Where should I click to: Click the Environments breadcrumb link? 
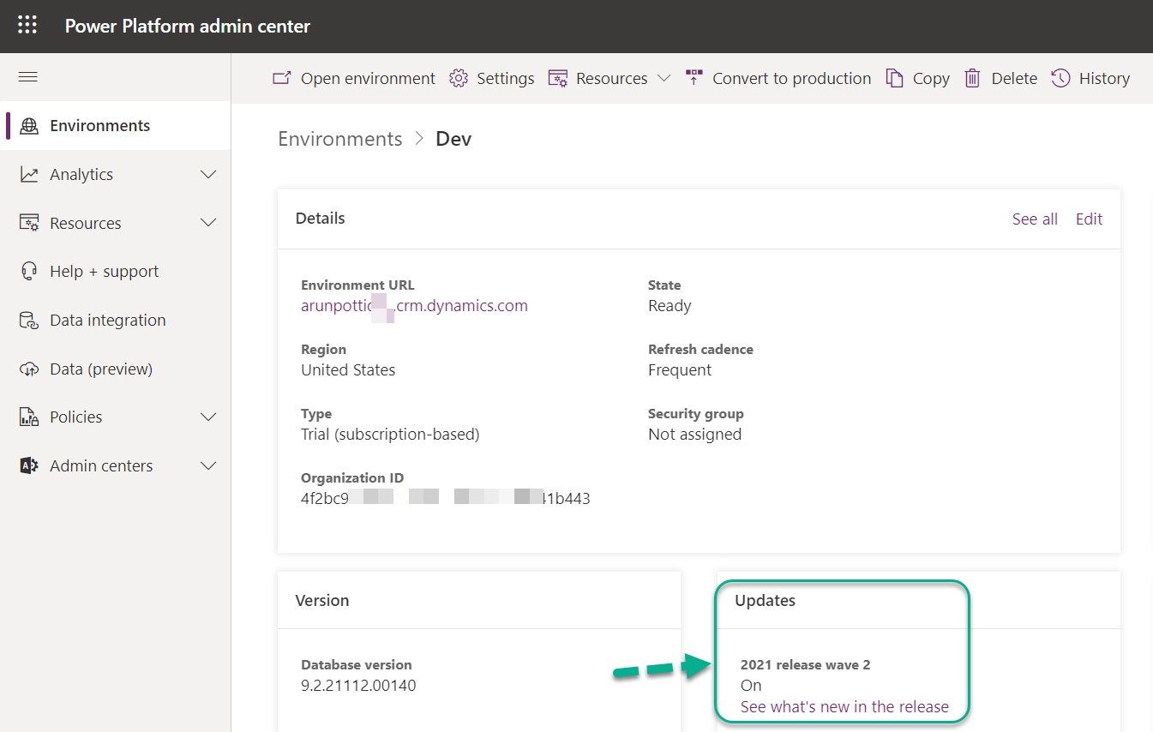(x=340, y=139)
